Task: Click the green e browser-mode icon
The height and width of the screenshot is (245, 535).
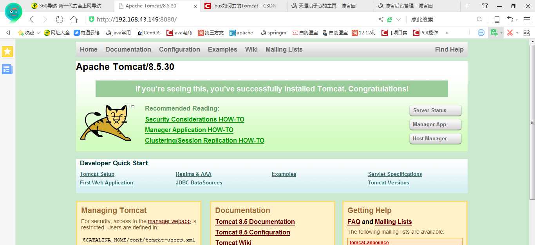Action: tap(390, 20)
